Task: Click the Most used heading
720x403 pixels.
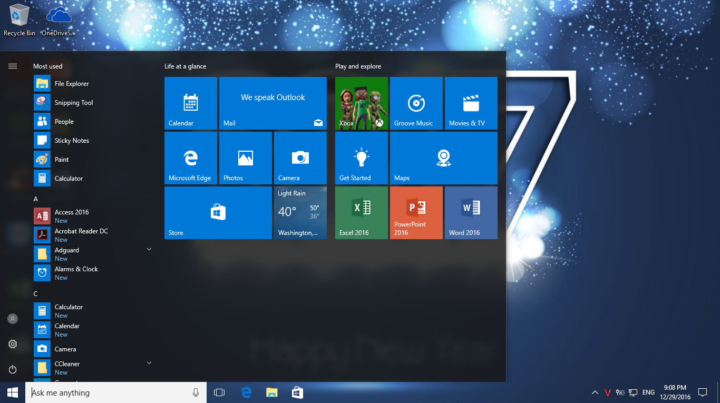Action: (48, 66)
